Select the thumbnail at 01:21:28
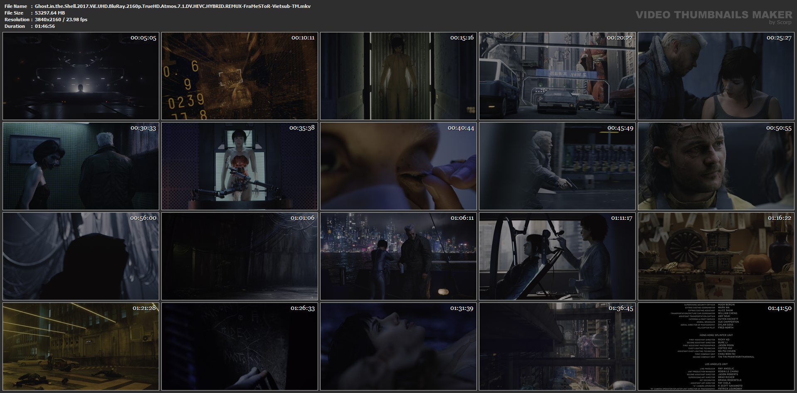797x393 pixels. (81, 346)
